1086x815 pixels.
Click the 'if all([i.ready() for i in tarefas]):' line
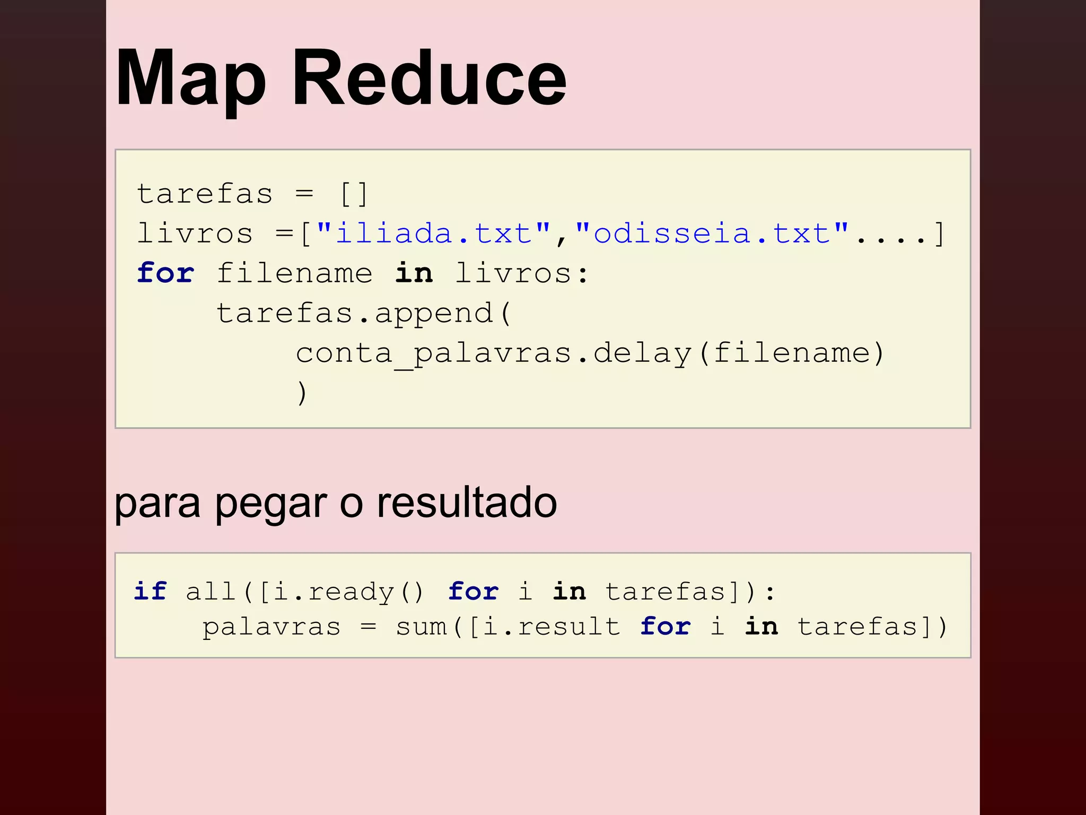point(454,592)
